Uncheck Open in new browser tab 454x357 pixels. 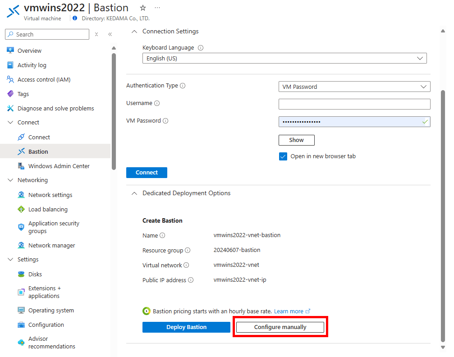coord(283,156)
